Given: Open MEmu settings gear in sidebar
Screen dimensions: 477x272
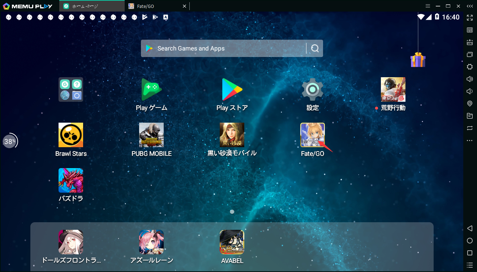Looking at the screenshot, I should click(x=470, y=67).
